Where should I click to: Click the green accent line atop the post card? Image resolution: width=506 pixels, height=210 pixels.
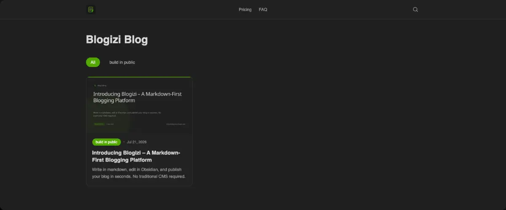(139, 77)
